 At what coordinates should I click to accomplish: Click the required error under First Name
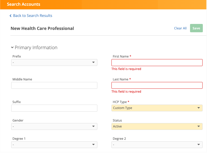[x=126, y=69]
